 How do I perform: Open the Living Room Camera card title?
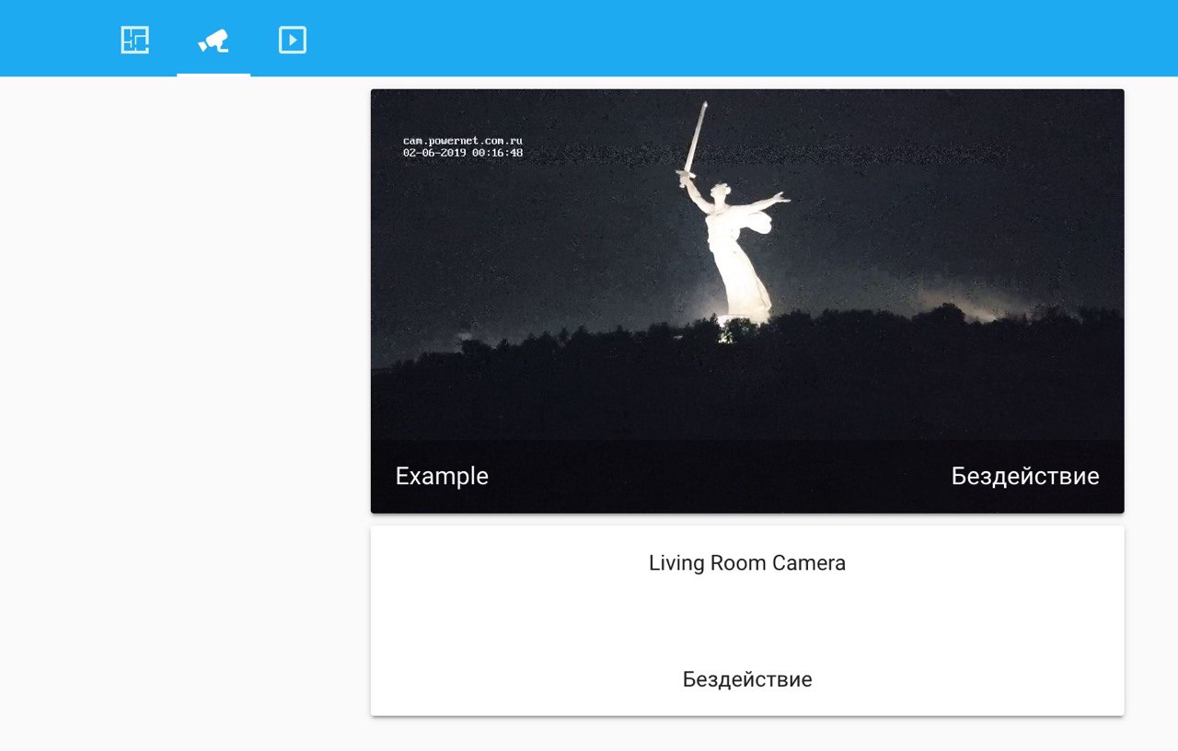747,563
